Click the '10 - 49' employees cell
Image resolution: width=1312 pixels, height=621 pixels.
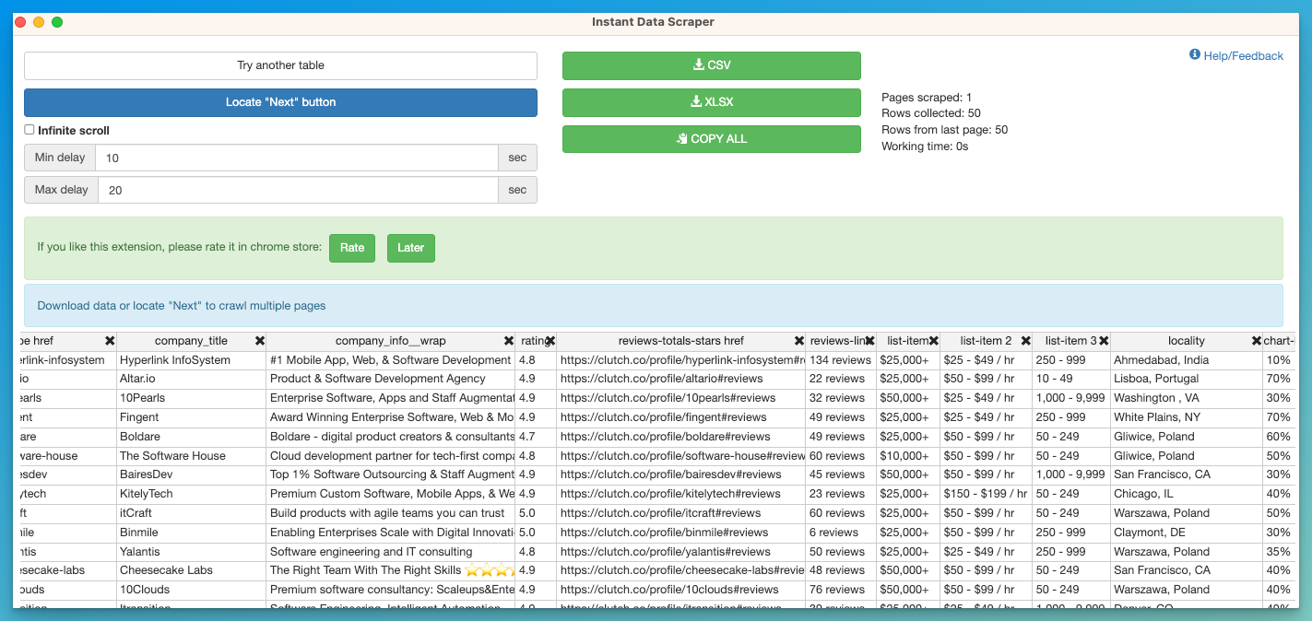1071,379
